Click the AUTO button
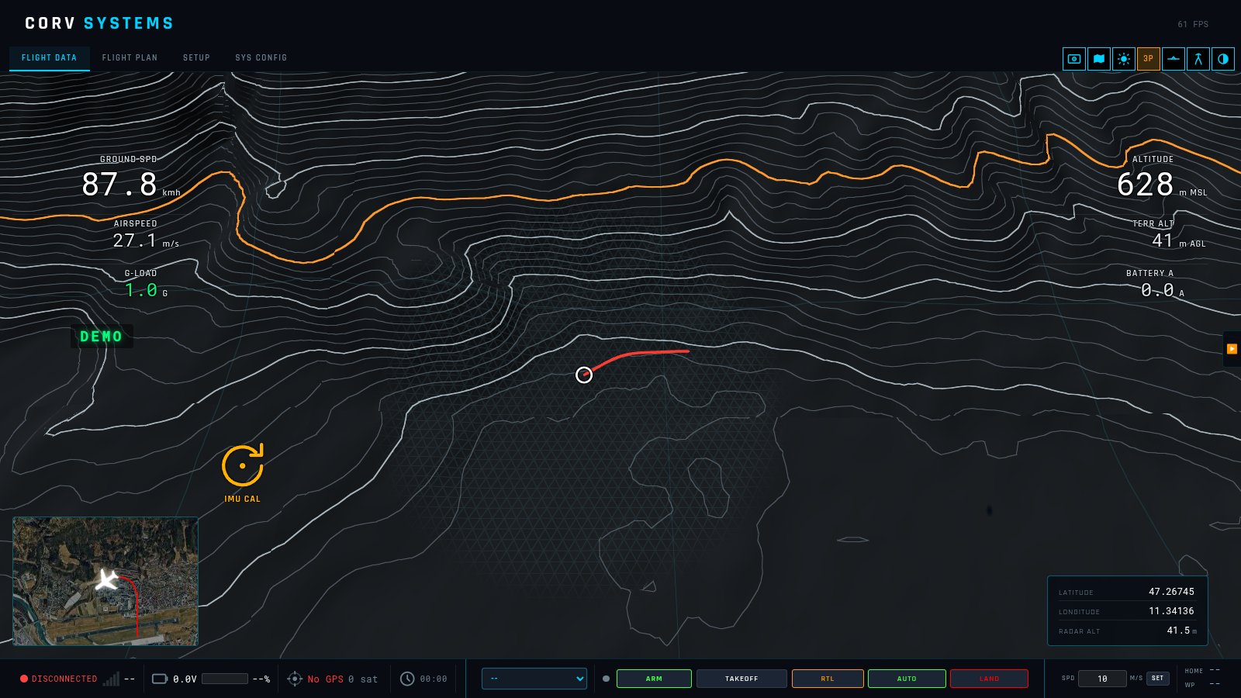 (907, 679)
